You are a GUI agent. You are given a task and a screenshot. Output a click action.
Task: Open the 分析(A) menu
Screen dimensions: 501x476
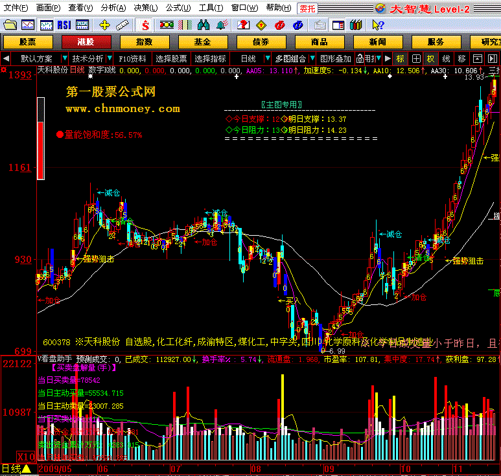click(113, 8)
